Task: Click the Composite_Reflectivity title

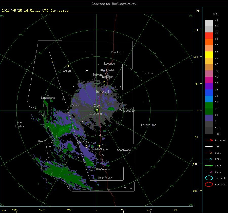Action: tap(114, 4)
